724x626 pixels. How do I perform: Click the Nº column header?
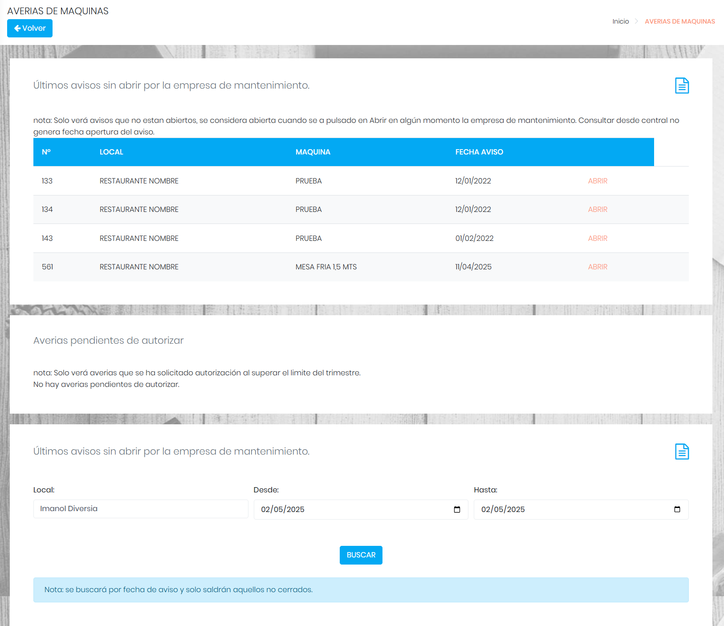tap(46, 152)
